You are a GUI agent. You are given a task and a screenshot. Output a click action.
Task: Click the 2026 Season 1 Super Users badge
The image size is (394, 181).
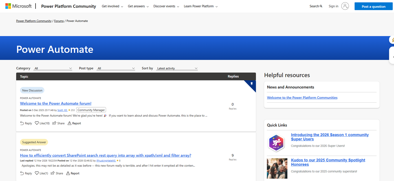(276, 143)
